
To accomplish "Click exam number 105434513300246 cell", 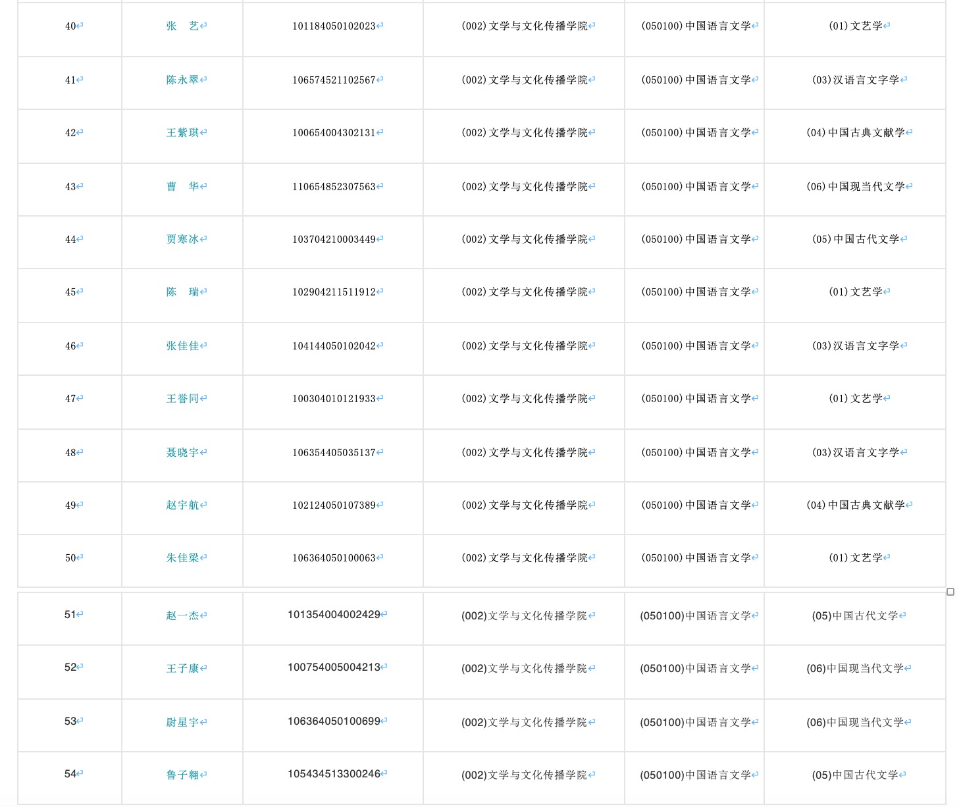I will (x=334, y=774).
